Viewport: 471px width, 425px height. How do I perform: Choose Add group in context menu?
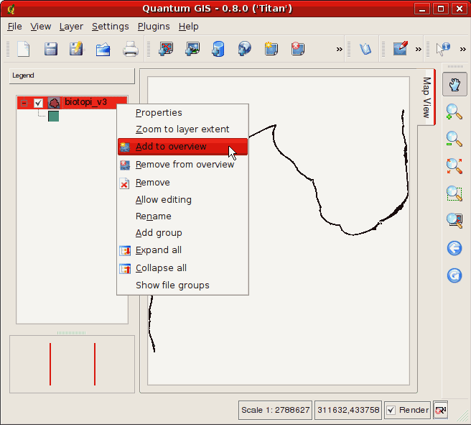pos(182,233)
